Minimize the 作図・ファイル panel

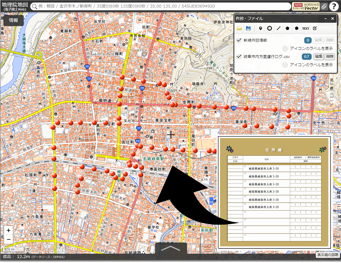click(x=326, y=19)
